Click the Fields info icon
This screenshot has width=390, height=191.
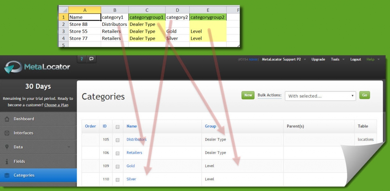(7, 161)
